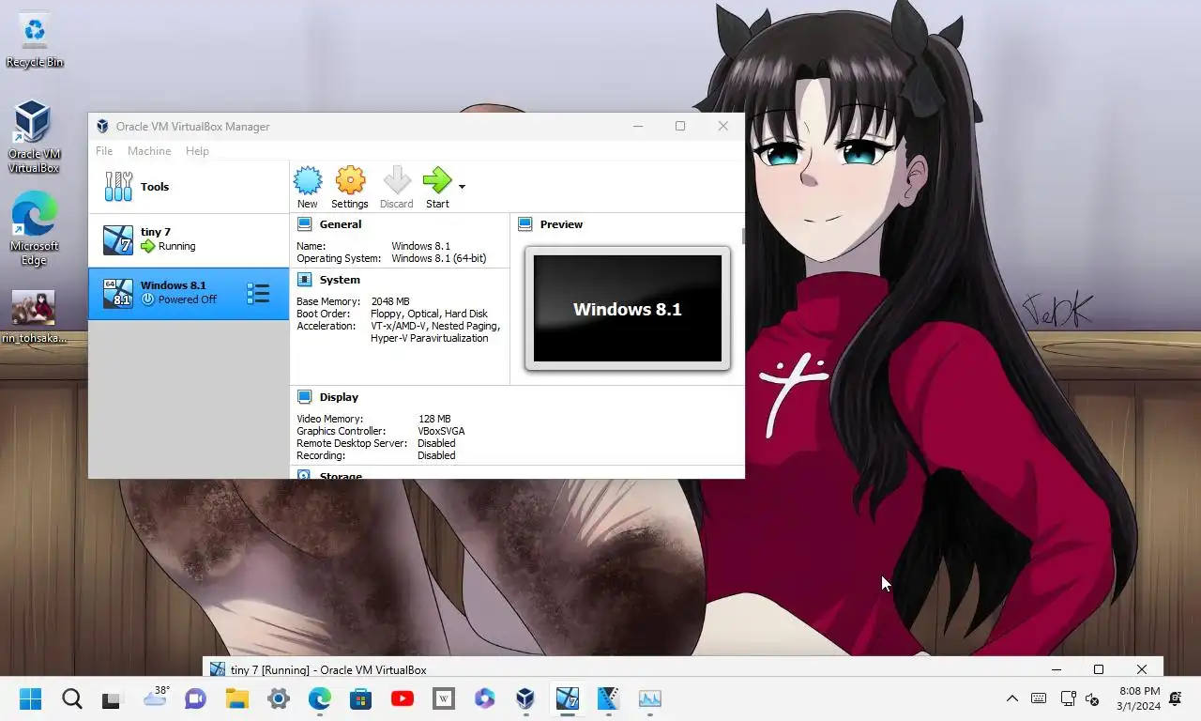Open Settings for the selected VM
The image size is (1201, 721).
pyautogui.click(x=349, y=187)
